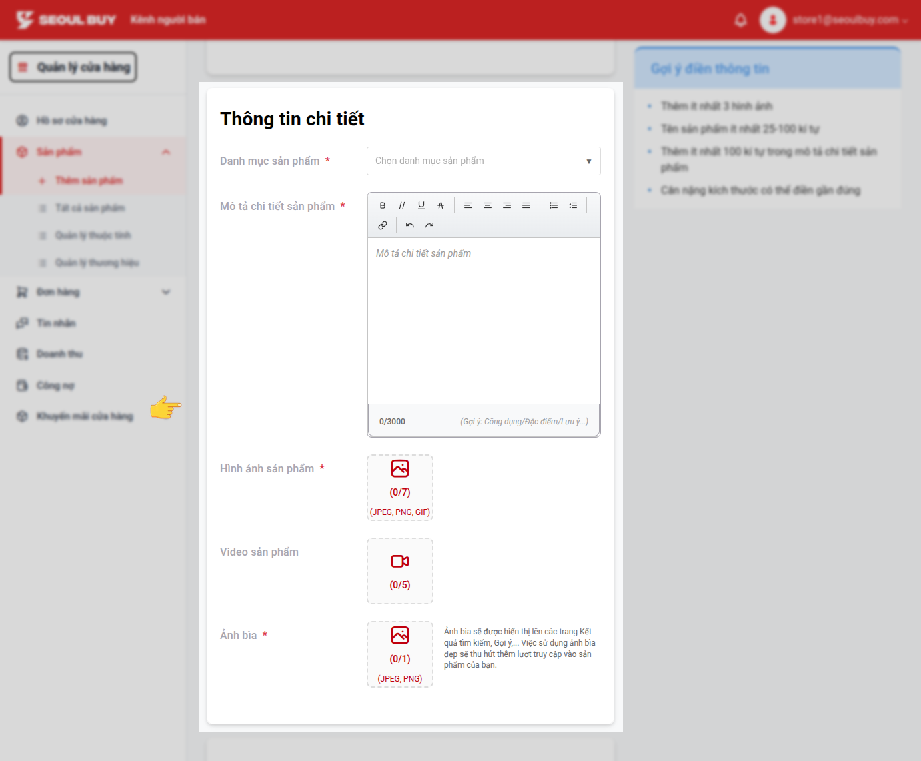Upload a product video (0/5) box

tap(400, 571)
